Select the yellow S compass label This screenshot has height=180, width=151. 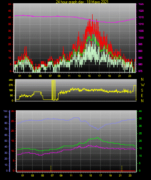tap(142, 90)
